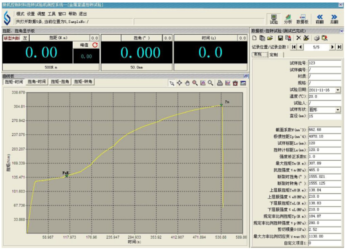Print the curve chart
Screen dimensions: 346x251
click(x=220, y=83)
